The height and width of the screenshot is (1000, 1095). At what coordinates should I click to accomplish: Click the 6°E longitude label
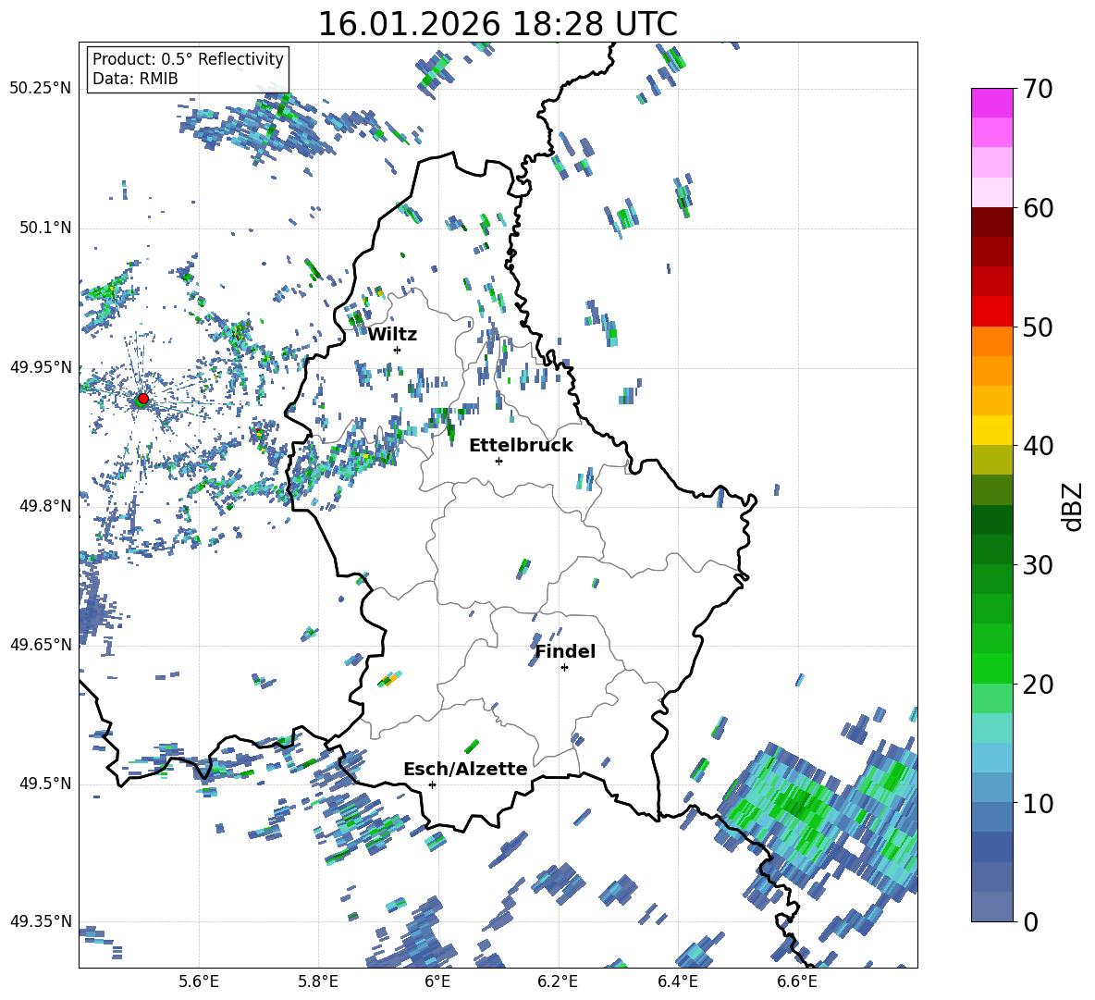point(437,981)
